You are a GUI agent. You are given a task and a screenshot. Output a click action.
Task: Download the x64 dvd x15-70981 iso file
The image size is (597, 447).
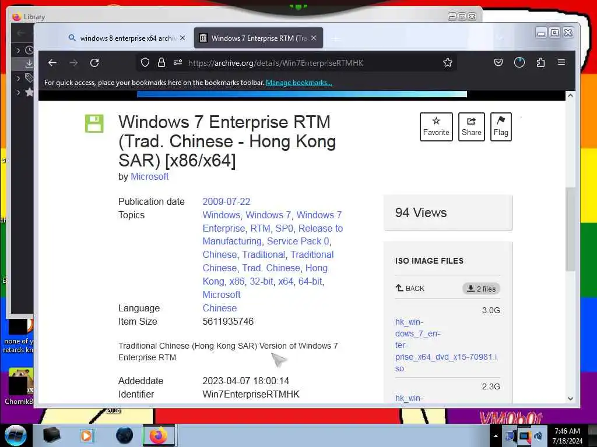tap(446, 345)
